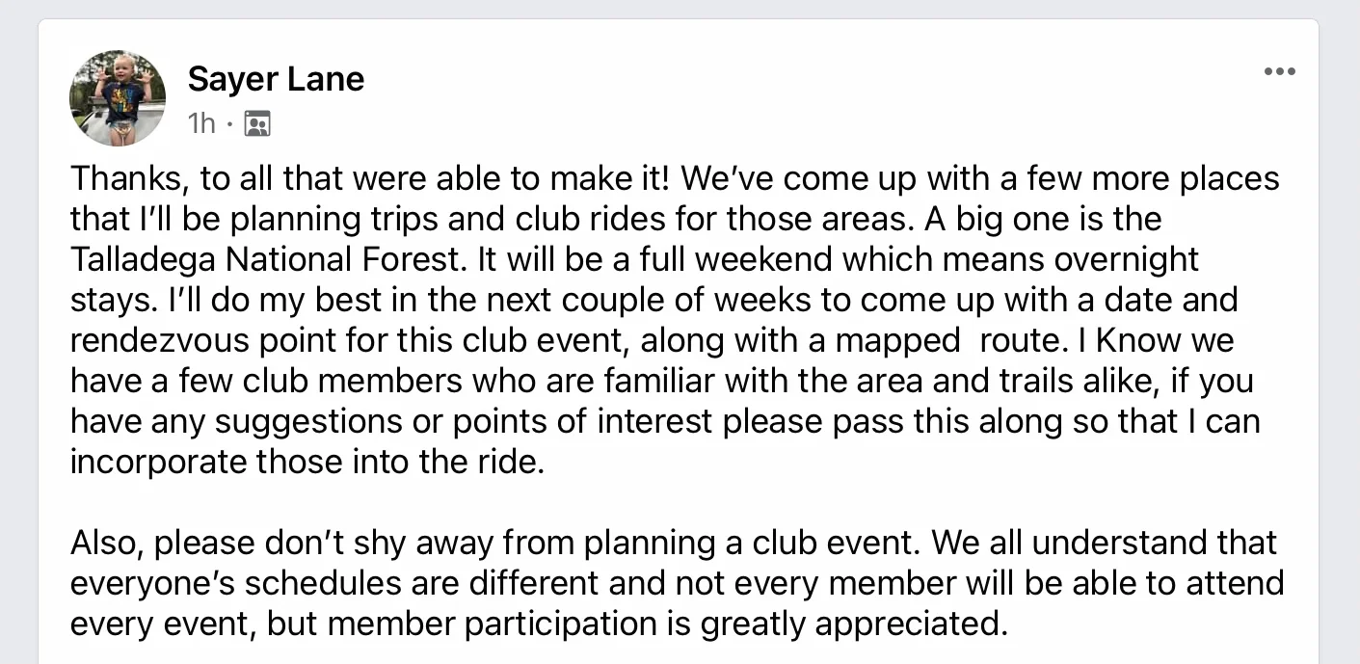
Task: Click the phrase "everyone's schedules"
Action: (231, 583)
